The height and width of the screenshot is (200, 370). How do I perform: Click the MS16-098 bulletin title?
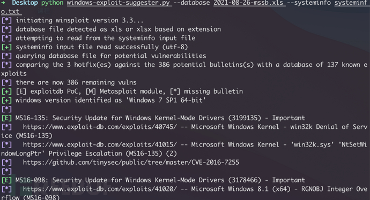(160, 180)
